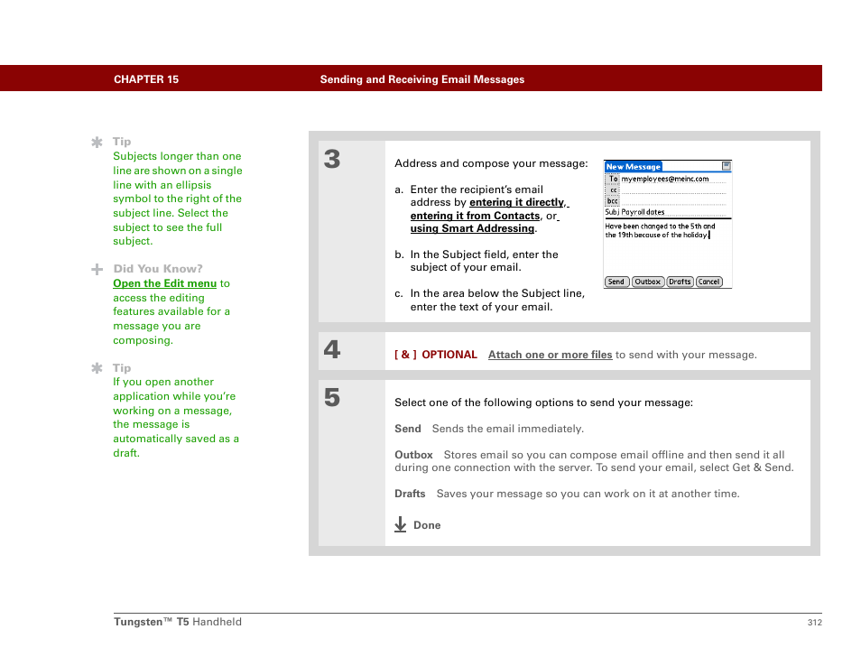Click the icon at New Message title bar right
This screenshot has height=666, width=861.
tap(726, 166)
